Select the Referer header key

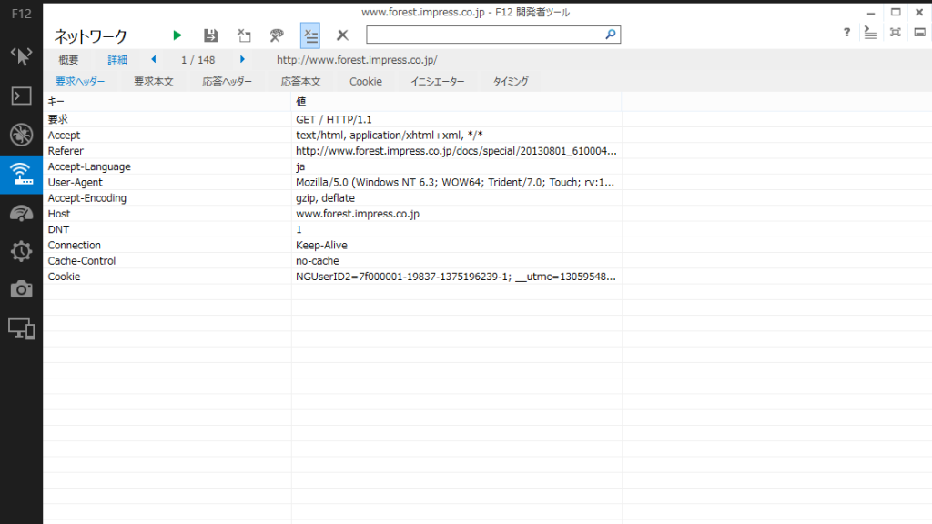[x=66, y=151]
